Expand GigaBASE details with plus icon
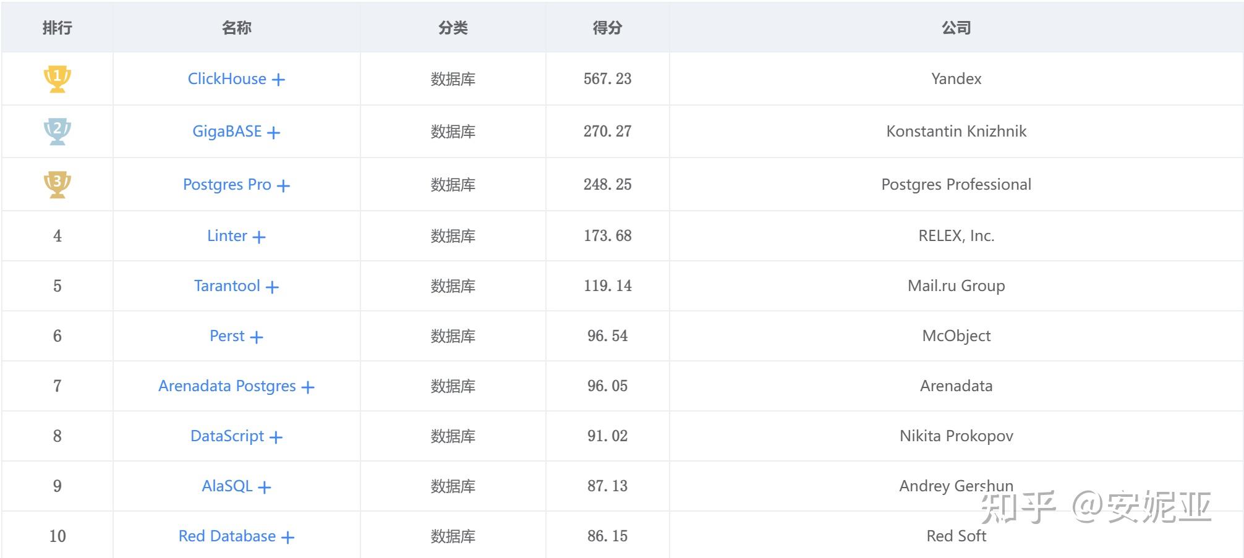Viewport: 1244px width, 558px height. (274, 132)
